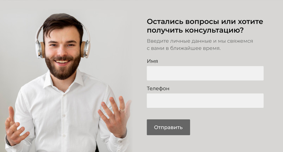
Task: Click the Имя field label
Action: (x=152, y=61)
